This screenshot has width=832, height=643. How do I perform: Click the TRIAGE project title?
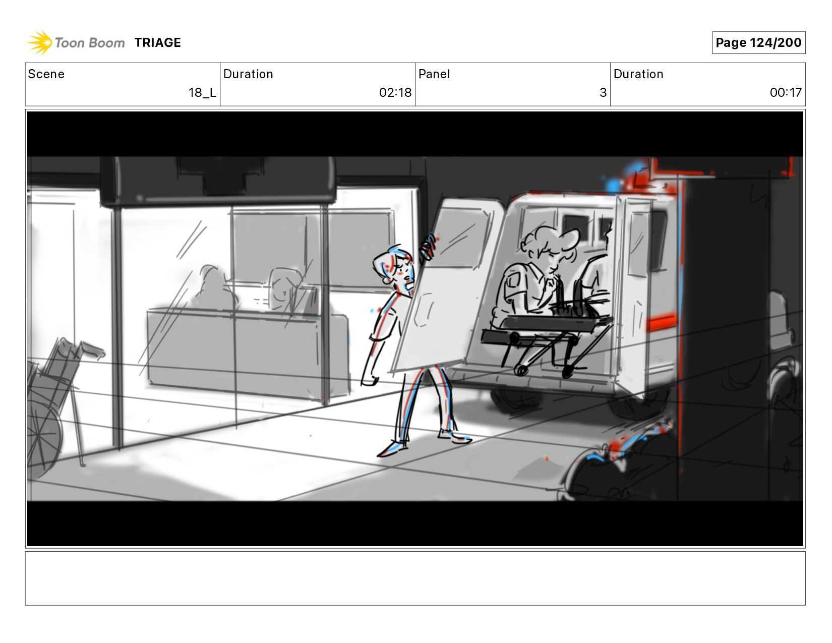coord(158,43)
